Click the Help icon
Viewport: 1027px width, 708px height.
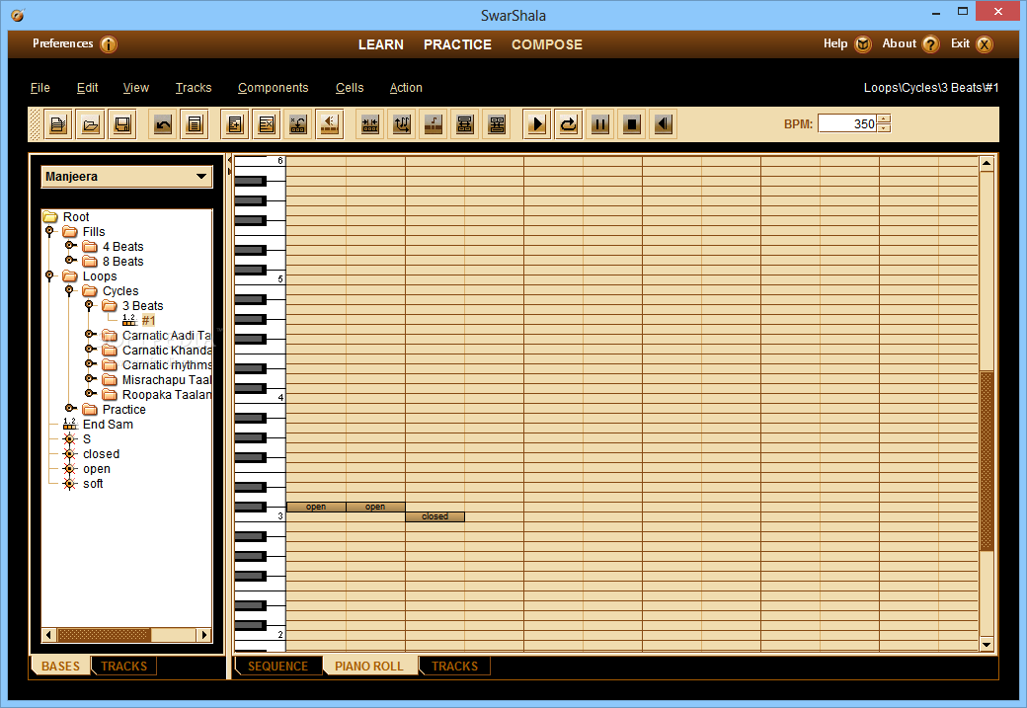pos(863,44)
